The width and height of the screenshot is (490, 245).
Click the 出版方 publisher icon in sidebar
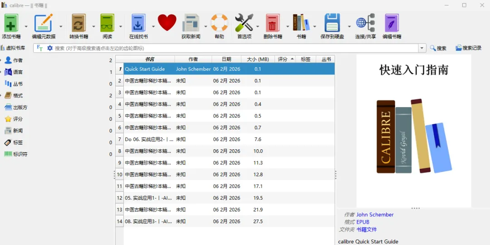[8, 107]
